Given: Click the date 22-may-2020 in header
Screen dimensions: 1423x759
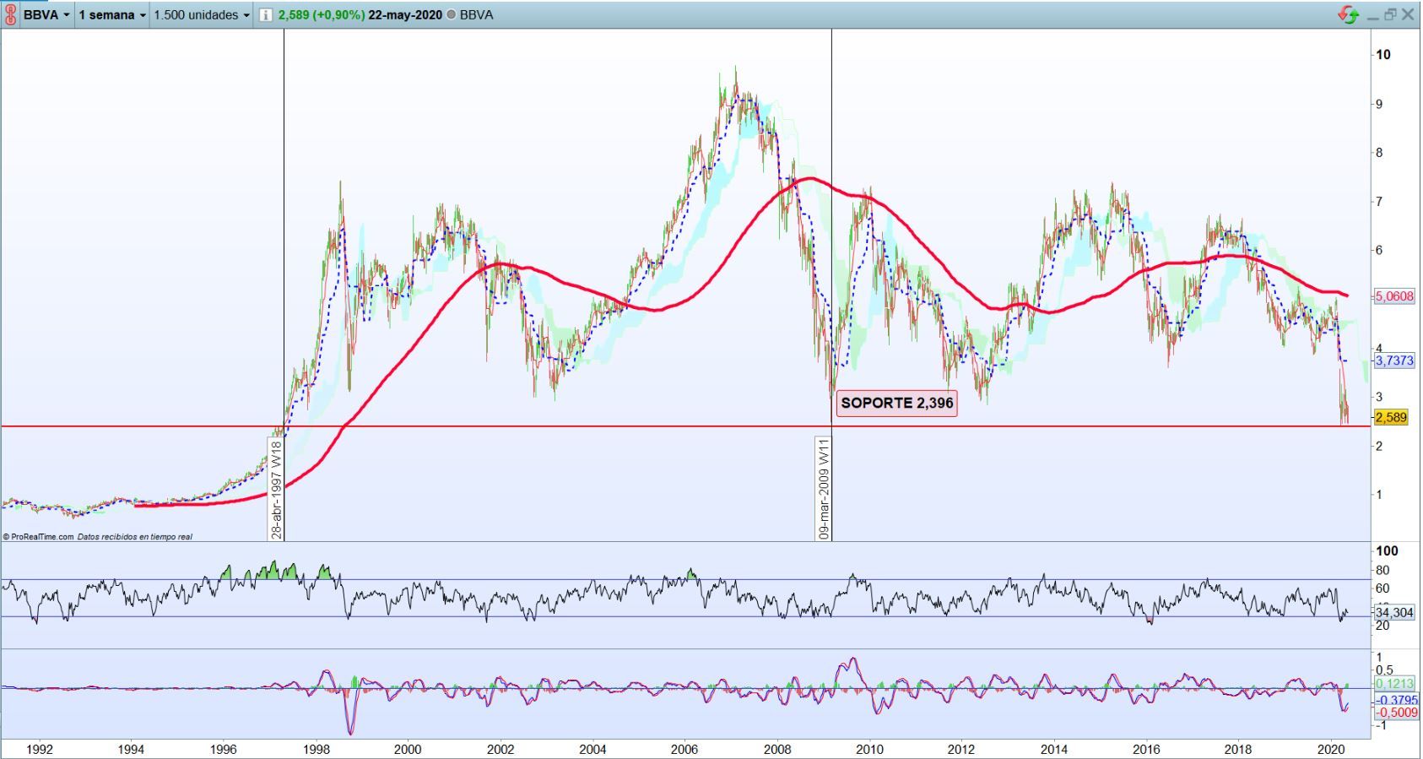Looking at the screenshot, I should (x=405, y=15).
